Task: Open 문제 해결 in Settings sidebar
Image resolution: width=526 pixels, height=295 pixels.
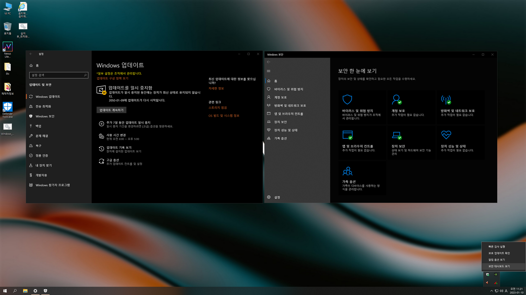Action: coord(59,136)
